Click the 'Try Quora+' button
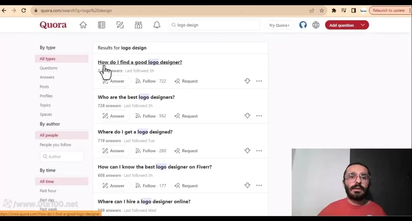 (279, 25)
